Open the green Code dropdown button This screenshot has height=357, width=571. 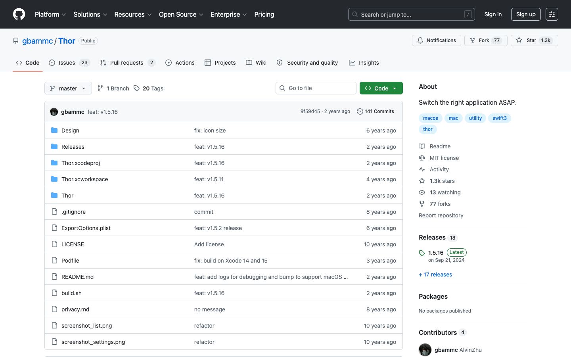[381, 88]
